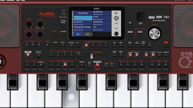Viewport: 193px width, 108px height.
Task: Select the 3/COUNT IN intro button
Action: (41, 67)
